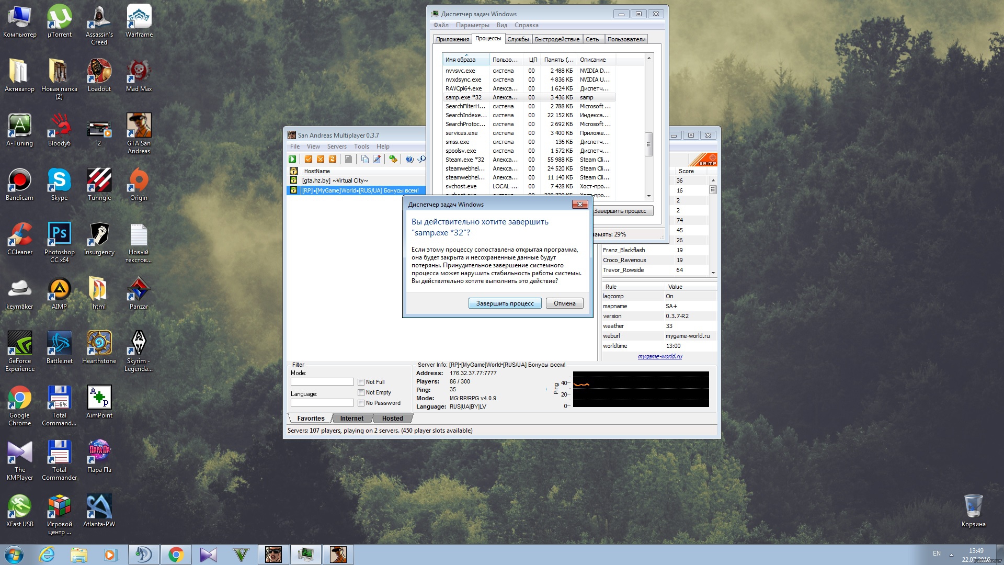Screen dimensions: 1004x565
Task: Click the orange Refresh server icon
Action: [x=333, y=159]
